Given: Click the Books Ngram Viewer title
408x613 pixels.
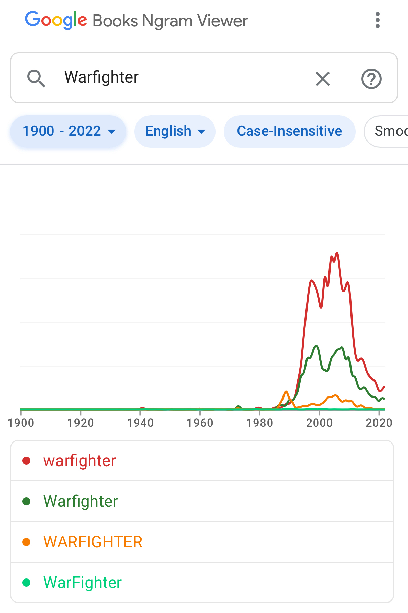Looking at the screenshot, I should tap(170, 21).
